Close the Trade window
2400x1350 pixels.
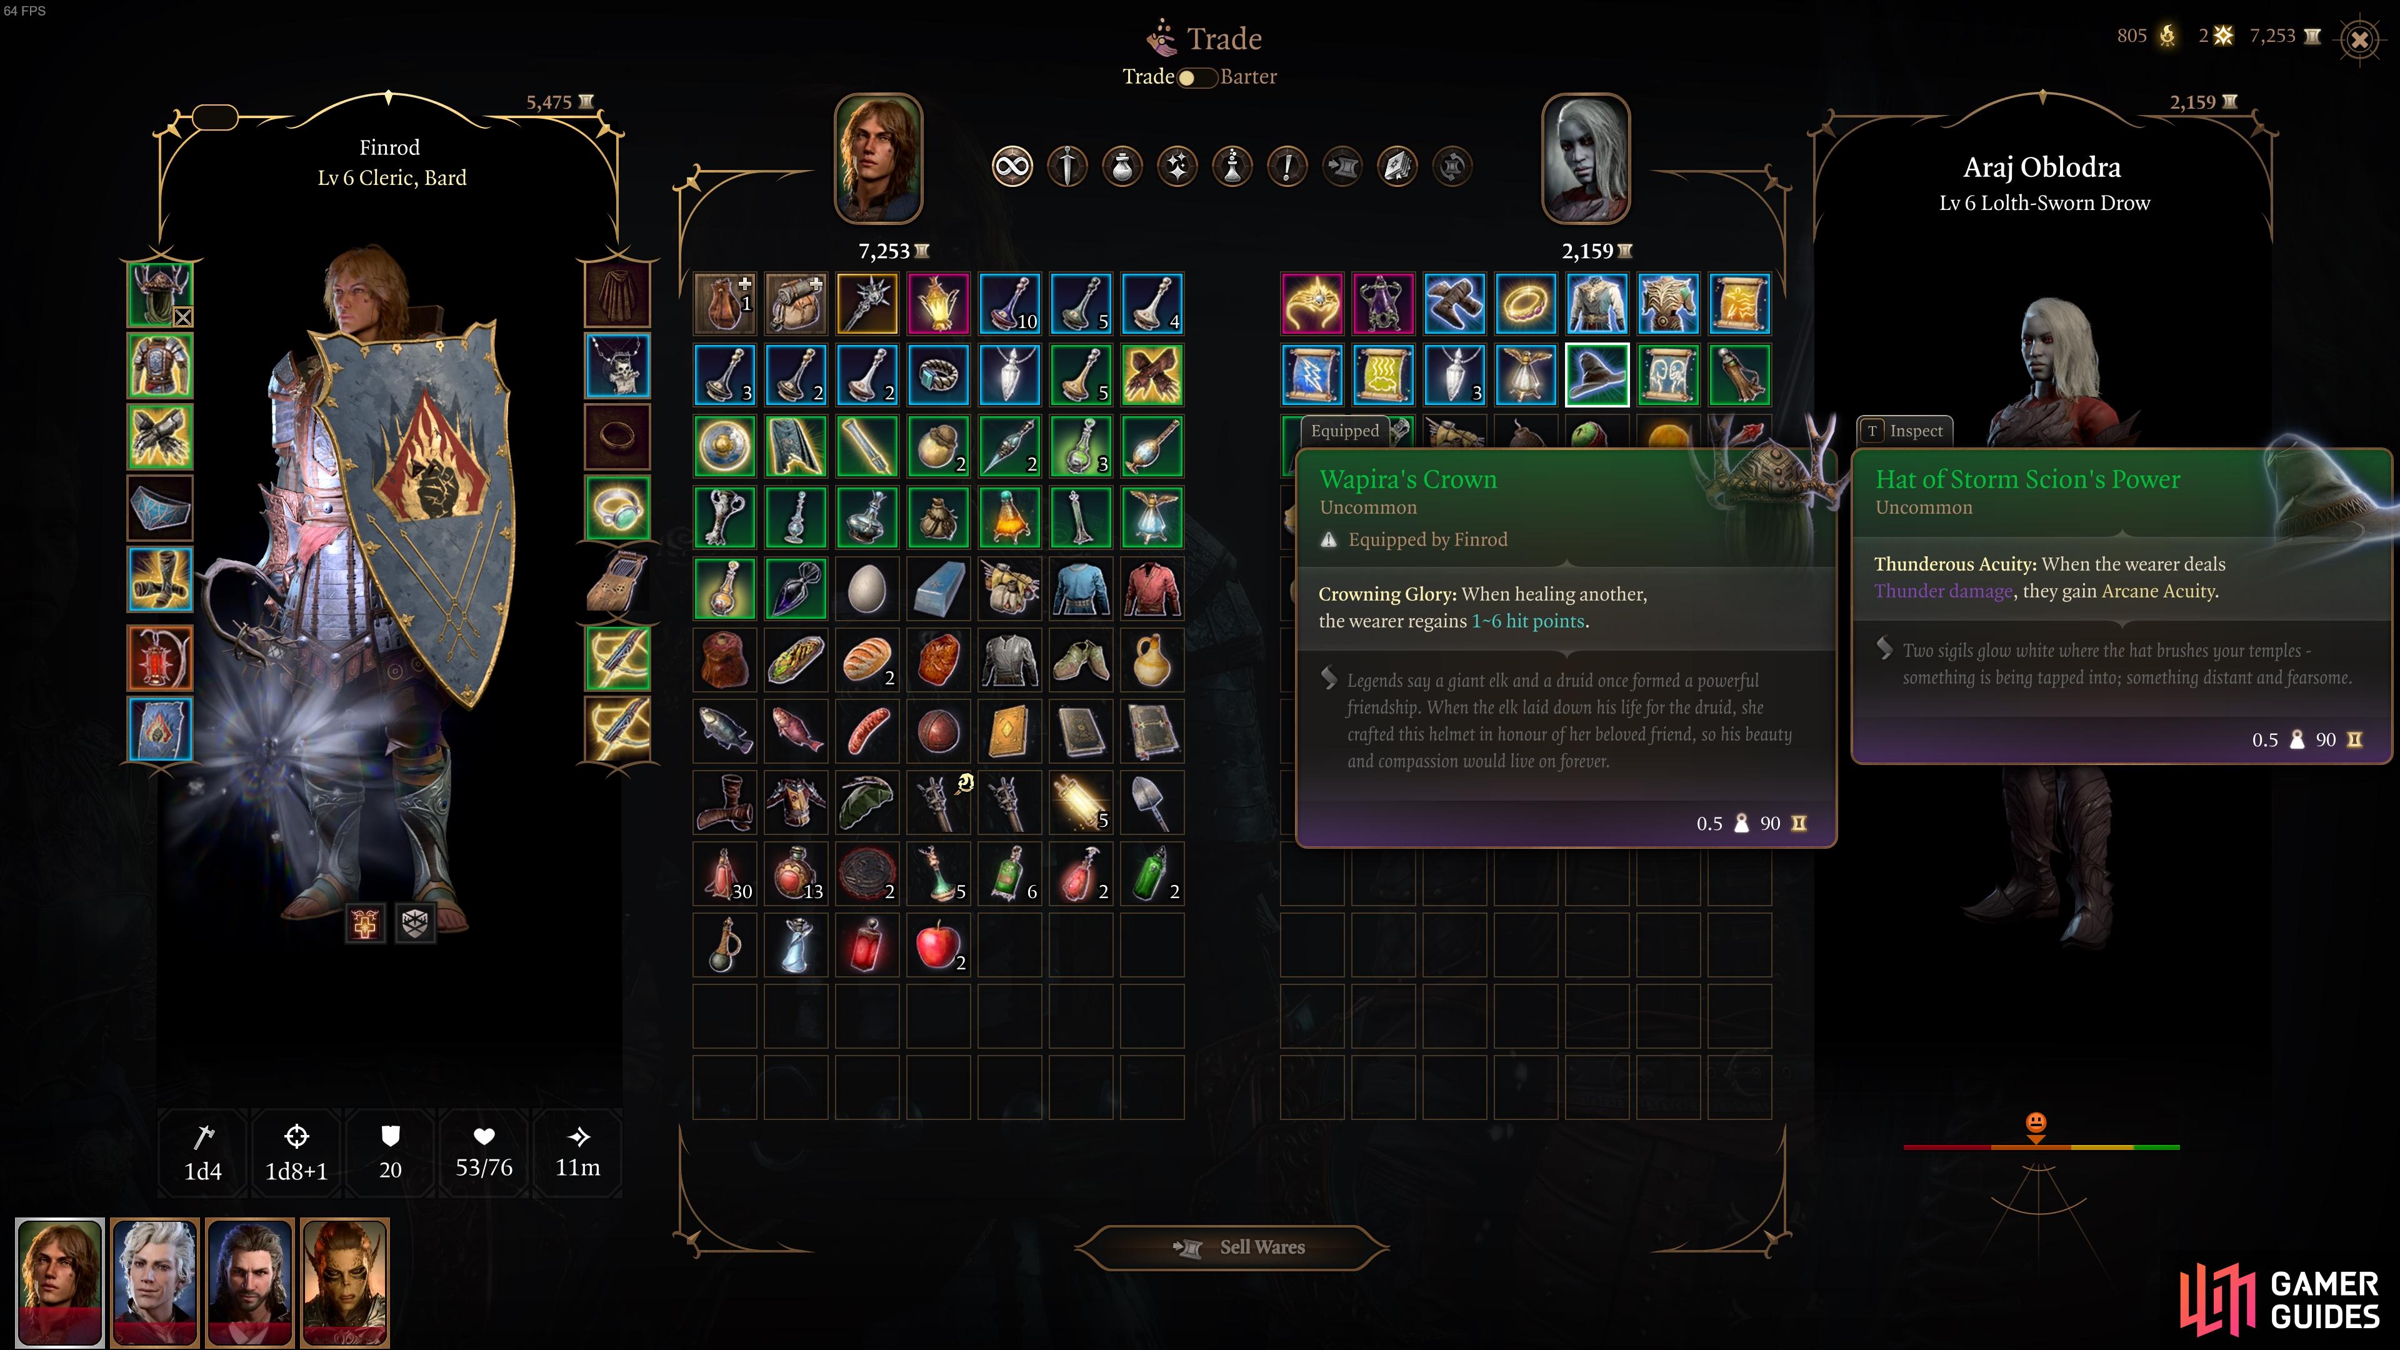(2360, 39)
